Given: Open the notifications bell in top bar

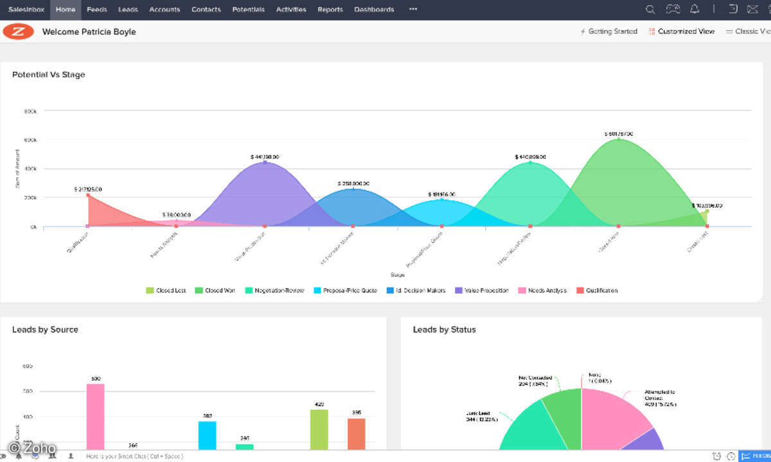Looking at the screenshot, I should click(695, 10).
